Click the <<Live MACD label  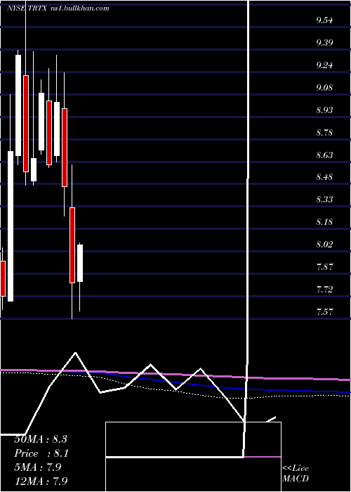296,474
